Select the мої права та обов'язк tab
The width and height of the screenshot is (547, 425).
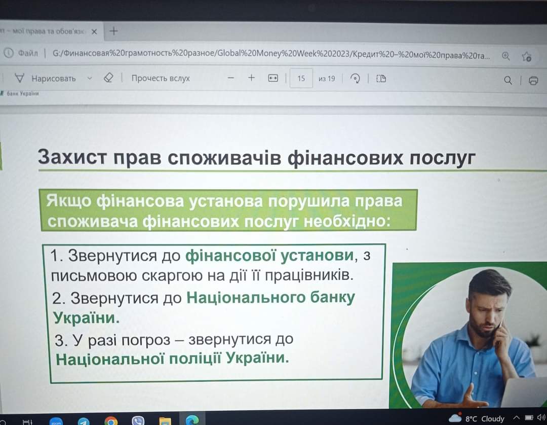pos(49,31)
